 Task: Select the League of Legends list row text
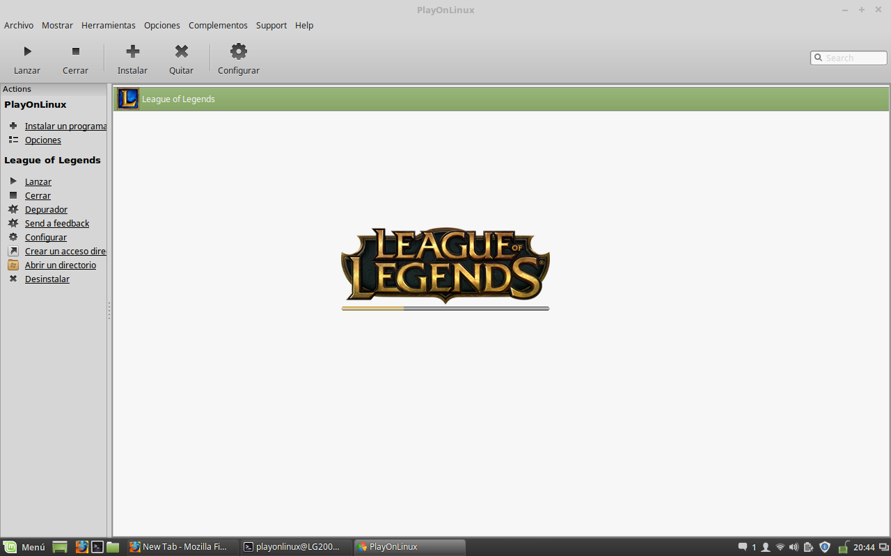tap(178, 99)
